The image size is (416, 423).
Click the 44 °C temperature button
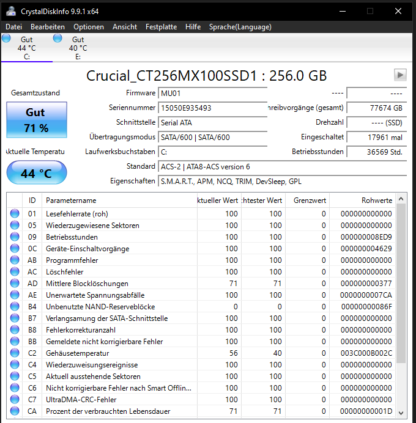[37, 172]
